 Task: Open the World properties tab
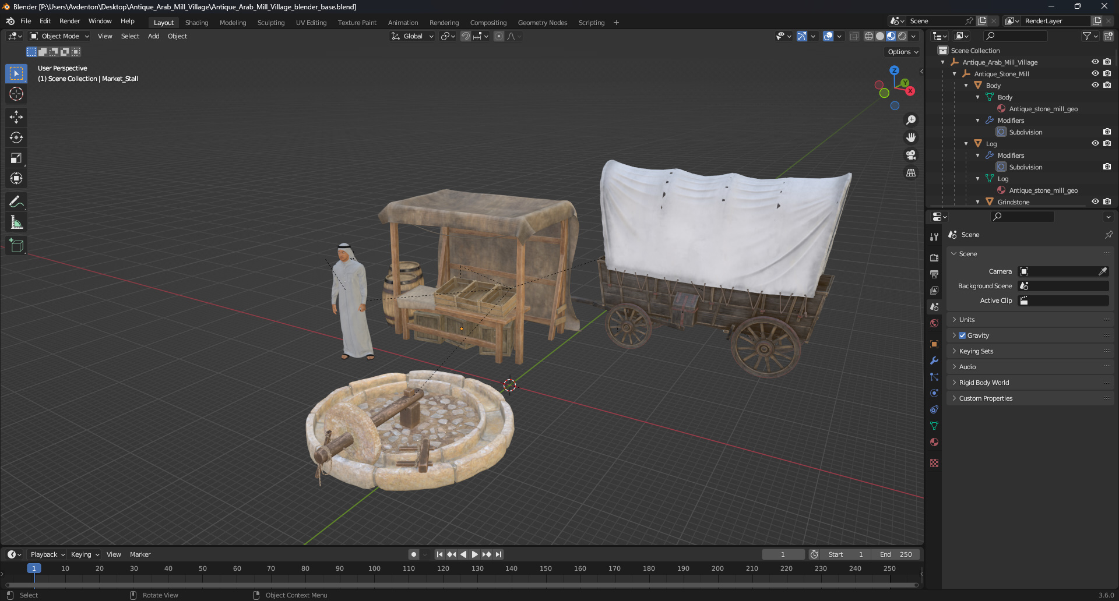(x=934, y=323)
